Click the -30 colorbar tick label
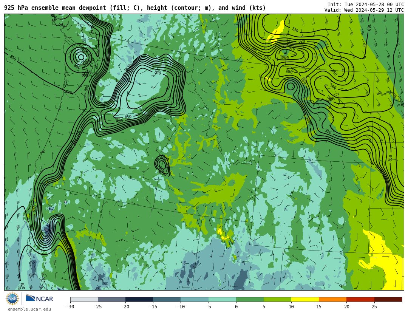The width and height of the screenshot is (408, 314). pyautogui.click(x=70, y=307)
